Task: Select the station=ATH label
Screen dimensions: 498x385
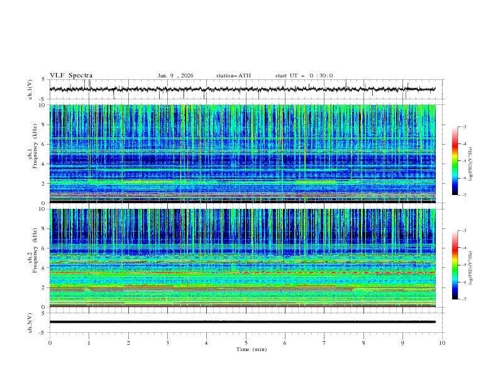Action: coord(233,75)
